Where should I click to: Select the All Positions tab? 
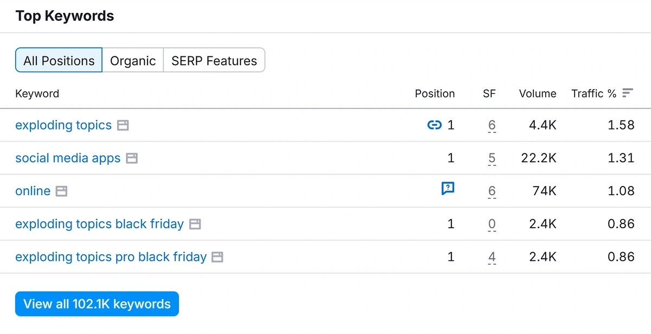[59, 60]
